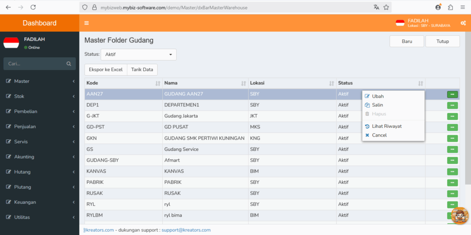Click the Baru button
The image size is (471, 235).
[407, 41]
